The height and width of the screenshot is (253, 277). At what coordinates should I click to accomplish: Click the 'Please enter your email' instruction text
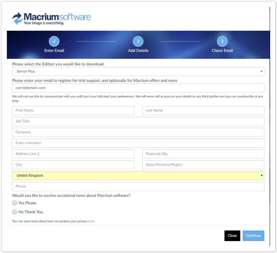pos(95,81)
